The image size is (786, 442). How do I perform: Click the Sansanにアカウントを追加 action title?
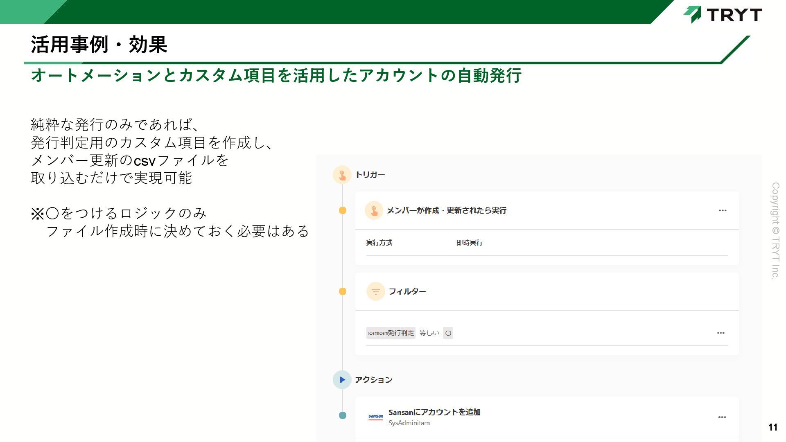click(434, 412)
